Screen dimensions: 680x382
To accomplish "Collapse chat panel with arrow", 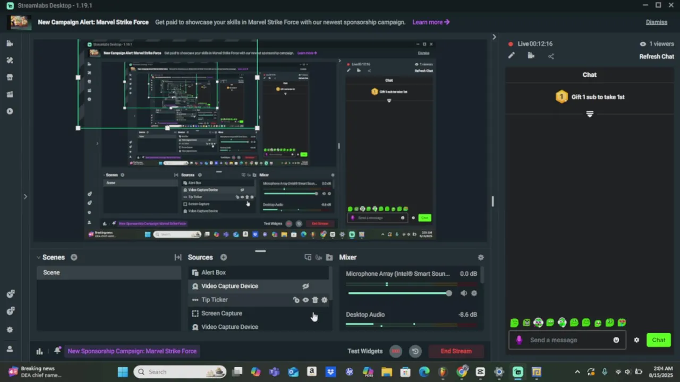I will coord(494,37).
